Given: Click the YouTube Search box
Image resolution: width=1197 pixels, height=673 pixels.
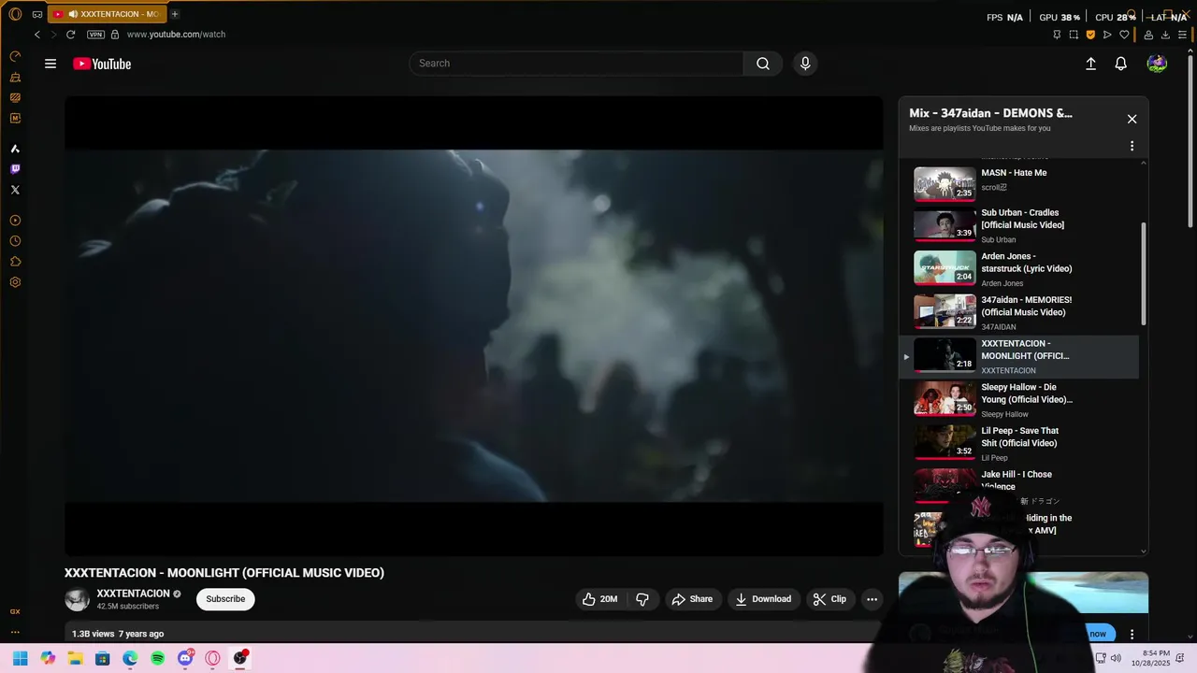Looking at the screenshot, I should (x=576, y=64).
